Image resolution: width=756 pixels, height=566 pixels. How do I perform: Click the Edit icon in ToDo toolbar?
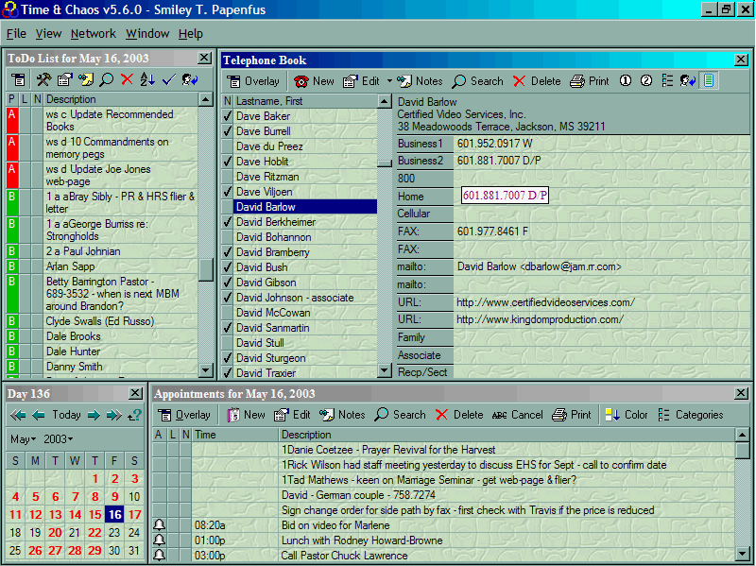tap(64, 79)
